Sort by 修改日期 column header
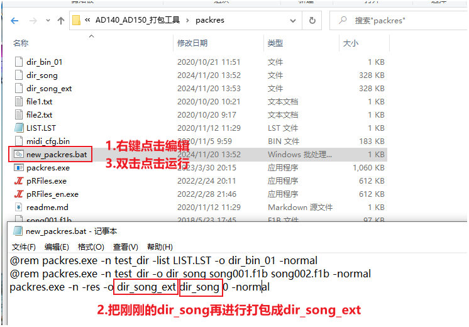The height and width of the screenshot is (327, 469). [192, 43]
